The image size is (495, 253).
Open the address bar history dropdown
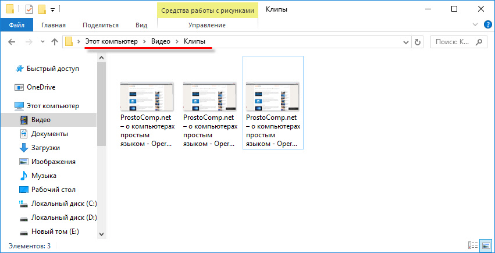click(x=406, y=42)
